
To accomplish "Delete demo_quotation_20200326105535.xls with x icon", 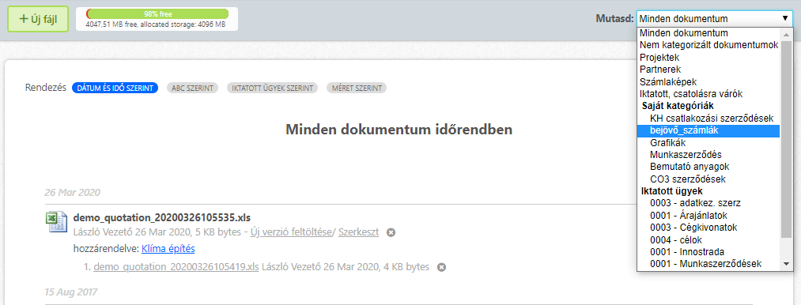I will [391, 232].
